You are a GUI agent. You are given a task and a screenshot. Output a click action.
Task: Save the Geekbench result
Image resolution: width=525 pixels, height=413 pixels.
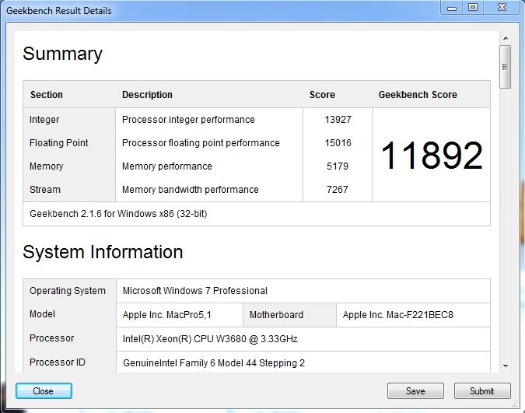click(415, 391)
